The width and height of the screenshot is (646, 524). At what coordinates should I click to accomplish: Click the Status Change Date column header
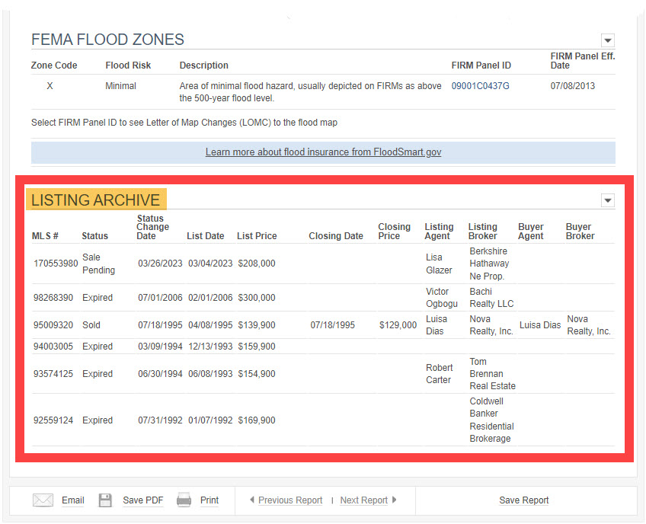point(153,227)
